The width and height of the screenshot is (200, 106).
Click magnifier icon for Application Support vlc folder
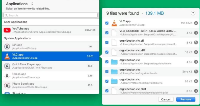point(196,62)
